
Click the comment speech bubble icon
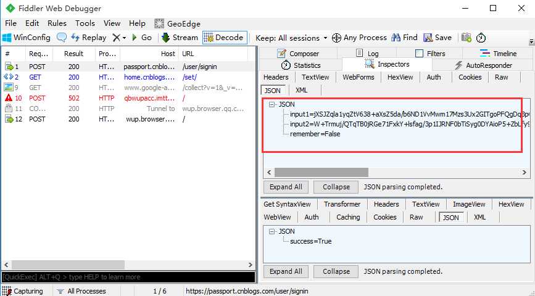point(62,38)
